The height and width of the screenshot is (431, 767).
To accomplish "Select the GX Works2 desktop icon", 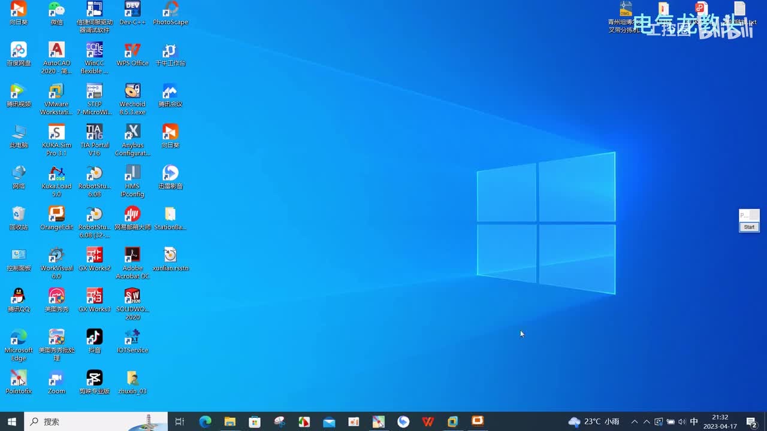I will 94,260.
